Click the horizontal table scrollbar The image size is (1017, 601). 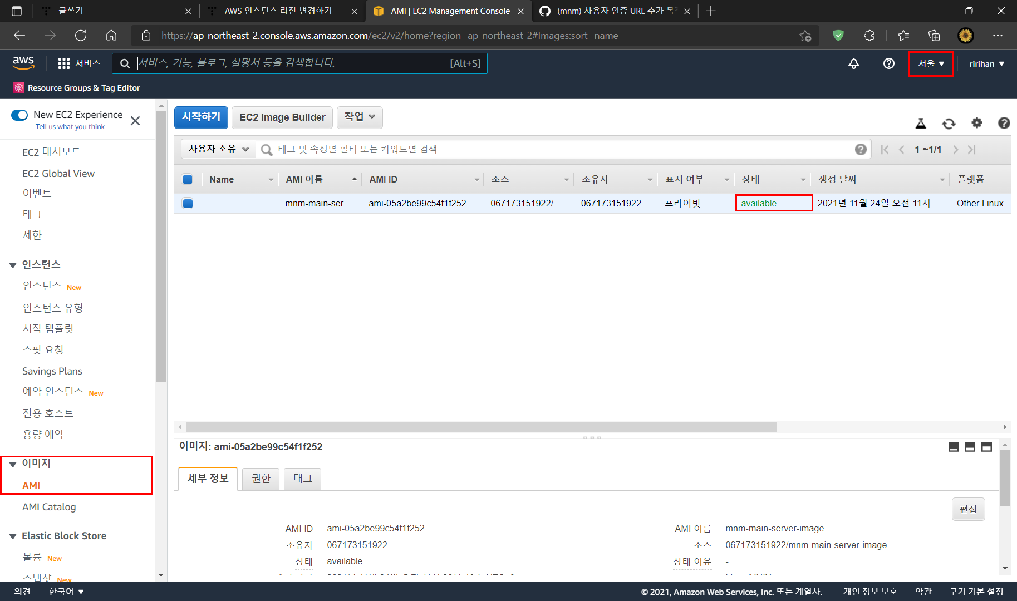coord(481,427)
